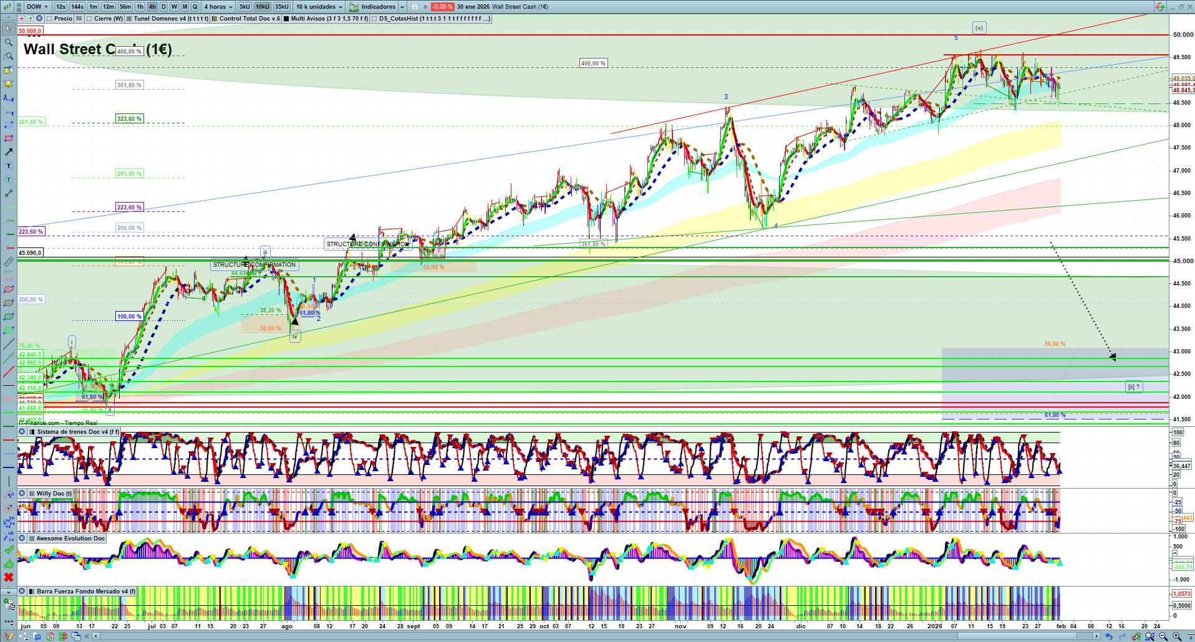Open the share icon in bottom bar
Viewport: 1195px width, 642px height.
24,636
